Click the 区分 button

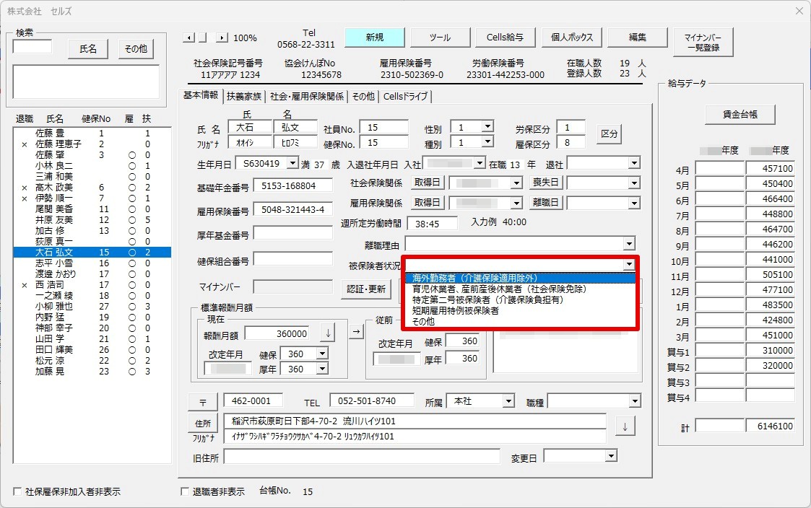pyautogui.click(x=609, y=133)
